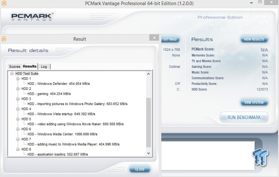
Task: Click the HDD Test Suite label
Action: tap(27, 74)
